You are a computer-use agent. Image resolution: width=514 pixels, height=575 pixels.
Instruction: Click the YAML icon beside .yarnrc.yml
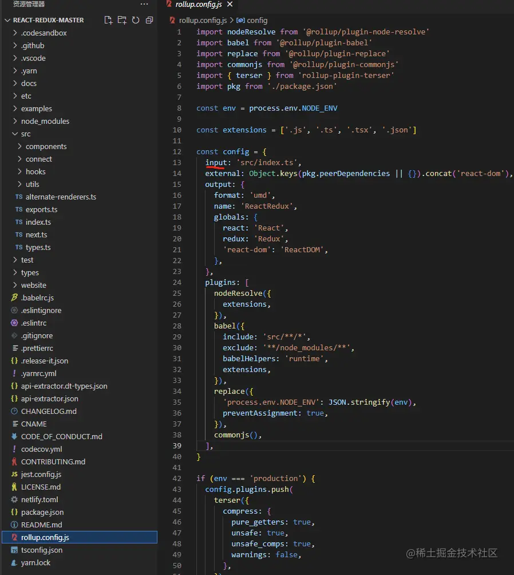14,373
